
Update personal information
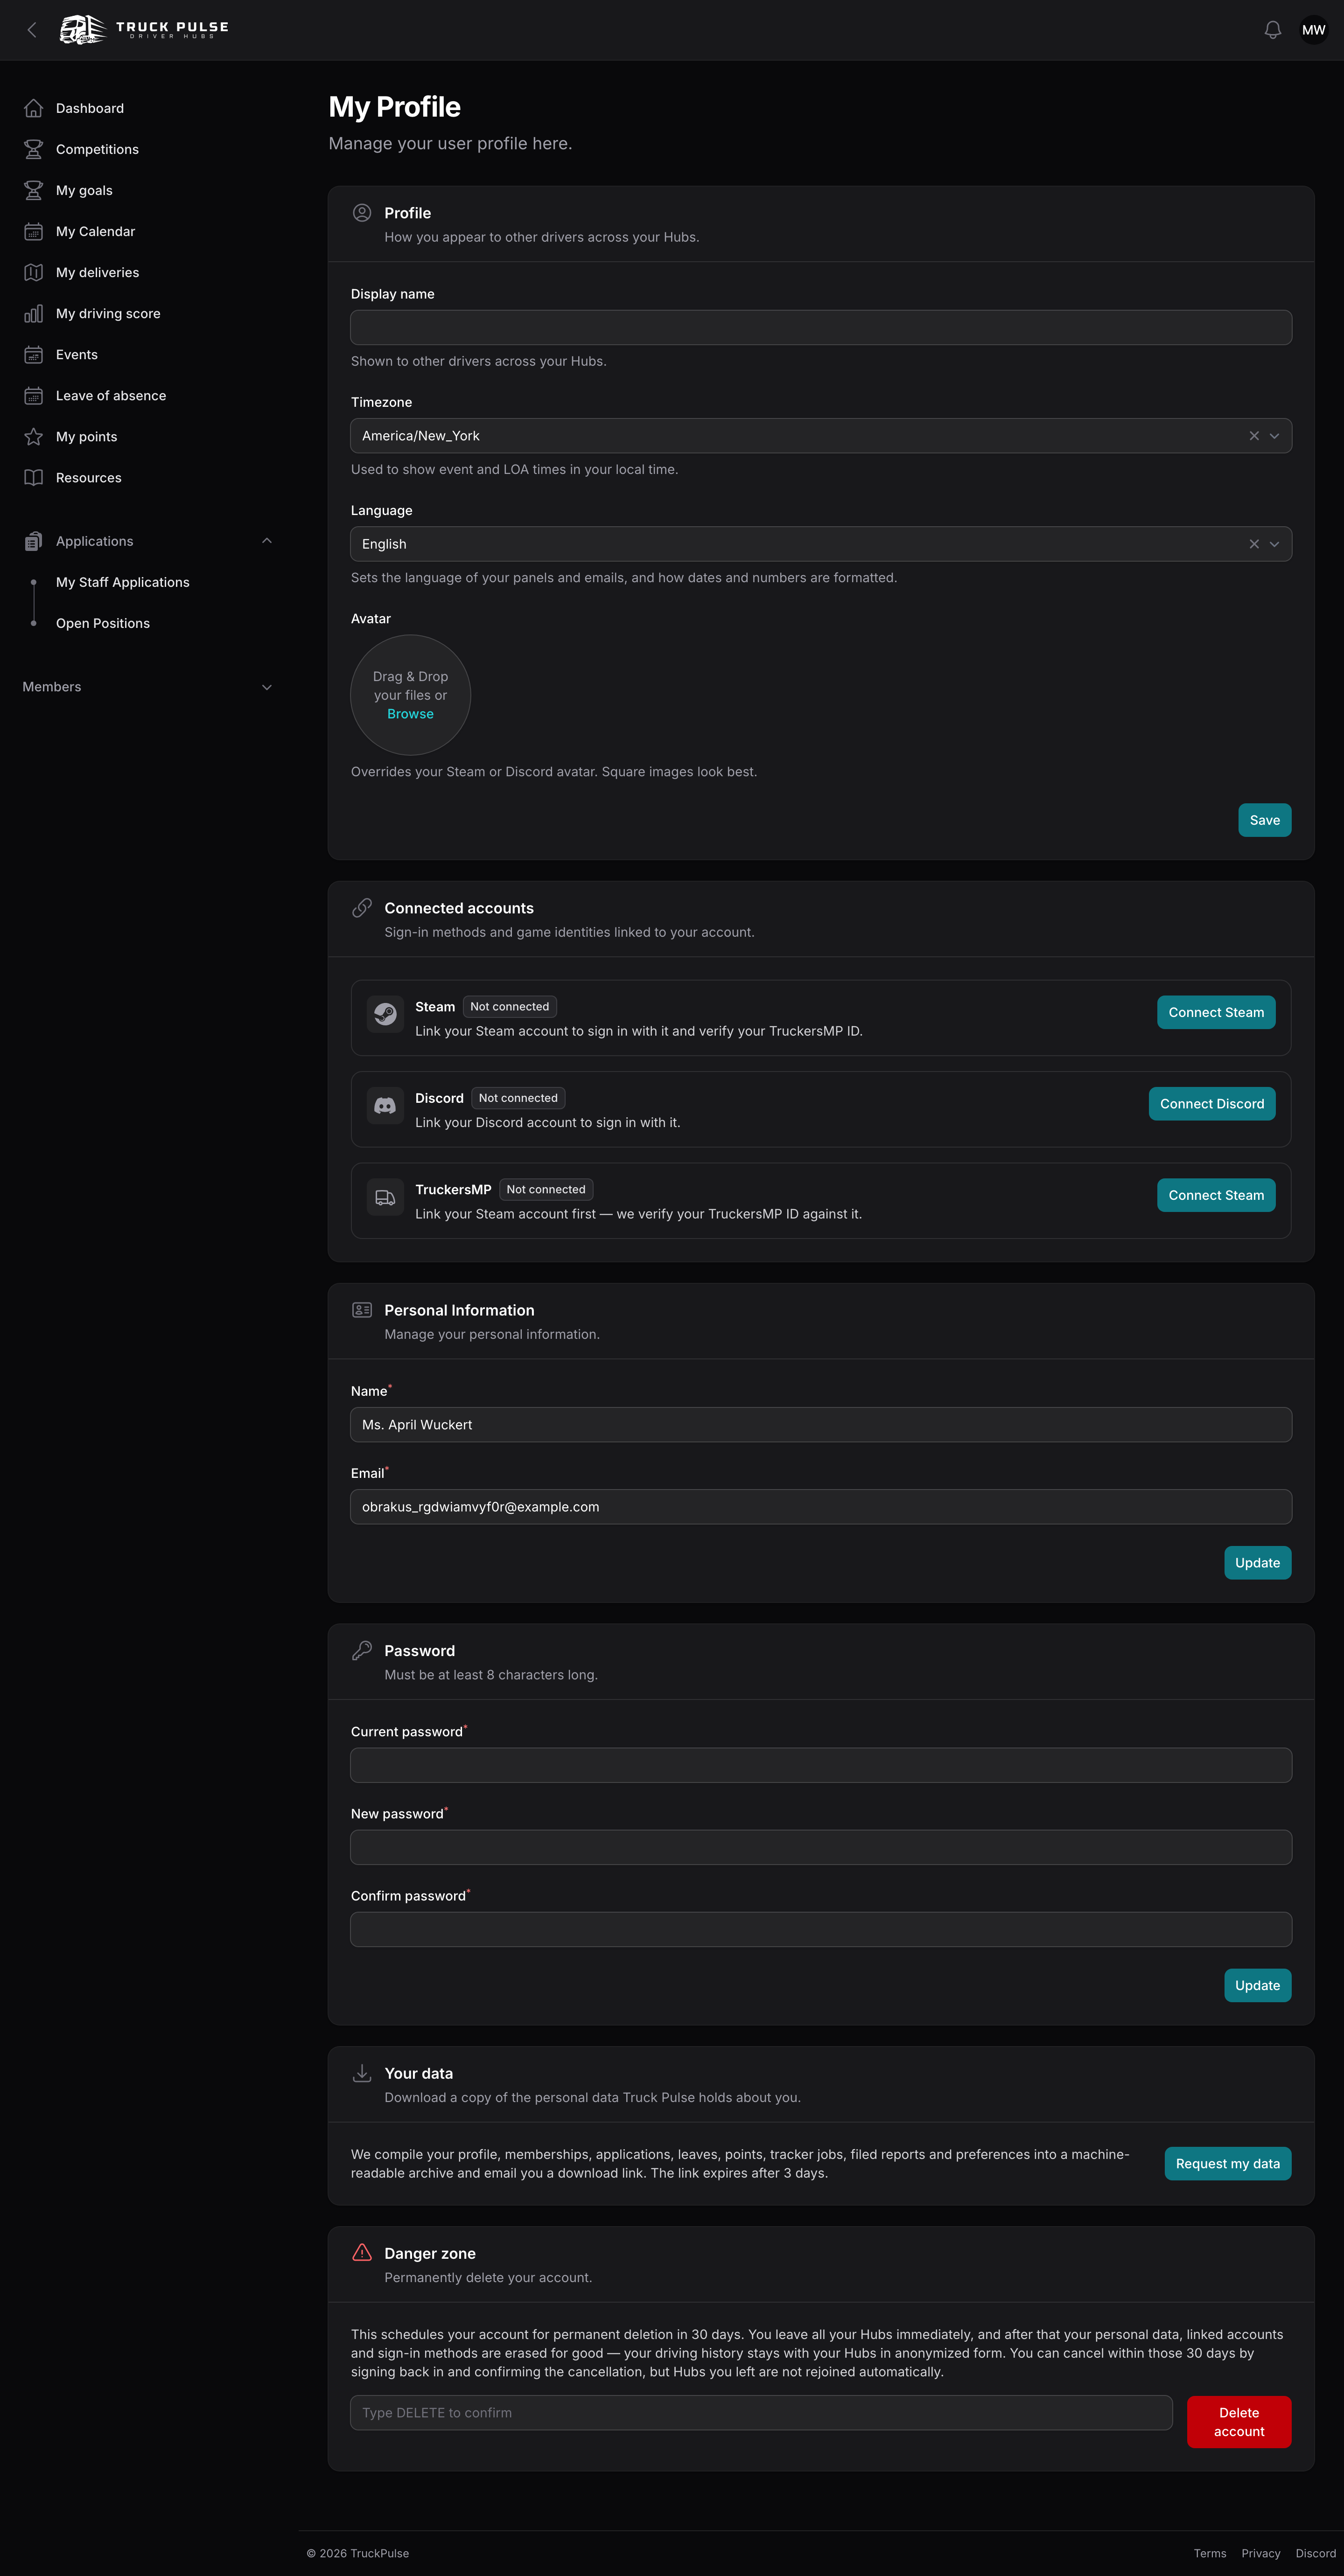(x=1257, y=1563)
